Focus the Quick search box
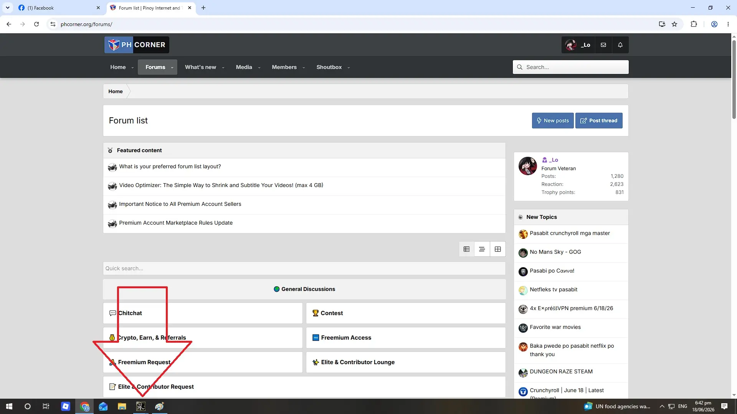737x414 pixels. pyautogui.click(x=304, y=268)
